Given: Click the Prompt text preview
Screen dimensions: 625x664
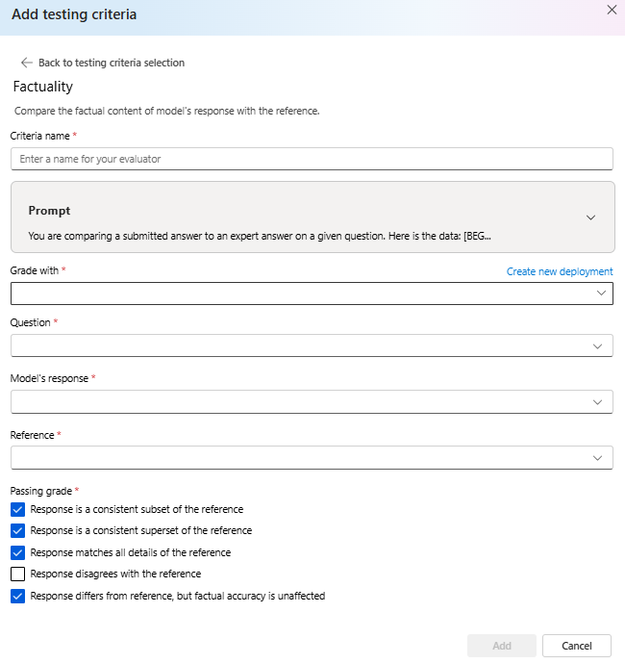Looking at the screenshot, I should tap(260, 235).
